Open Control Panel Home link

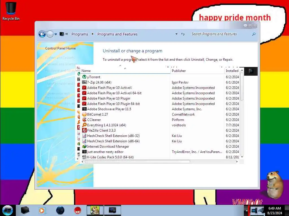pos(60,48)
